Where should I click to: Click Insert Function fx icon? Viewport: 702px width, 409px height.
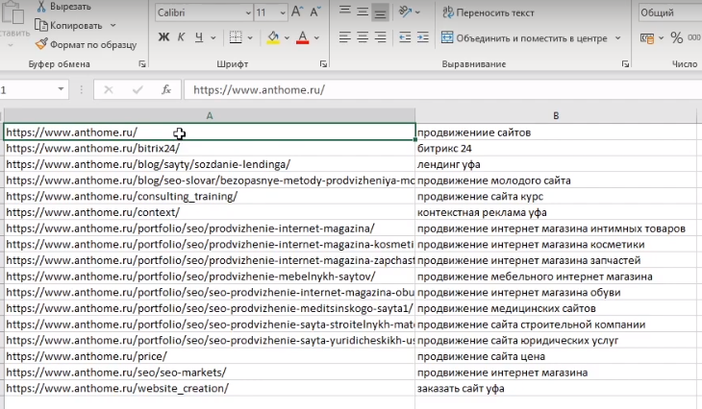pyautogui.click(x=166, y=90)
